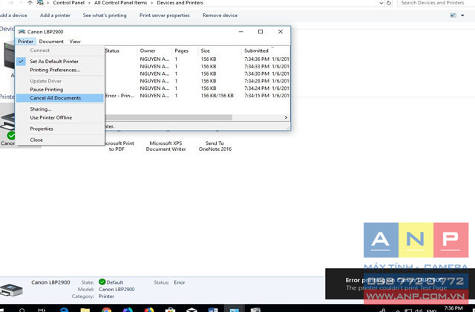Navigate to All Control Panel Items breadcrumb
Image resolution: width=475 pixels, height=312 pixels.
click(x=120, y=3)
